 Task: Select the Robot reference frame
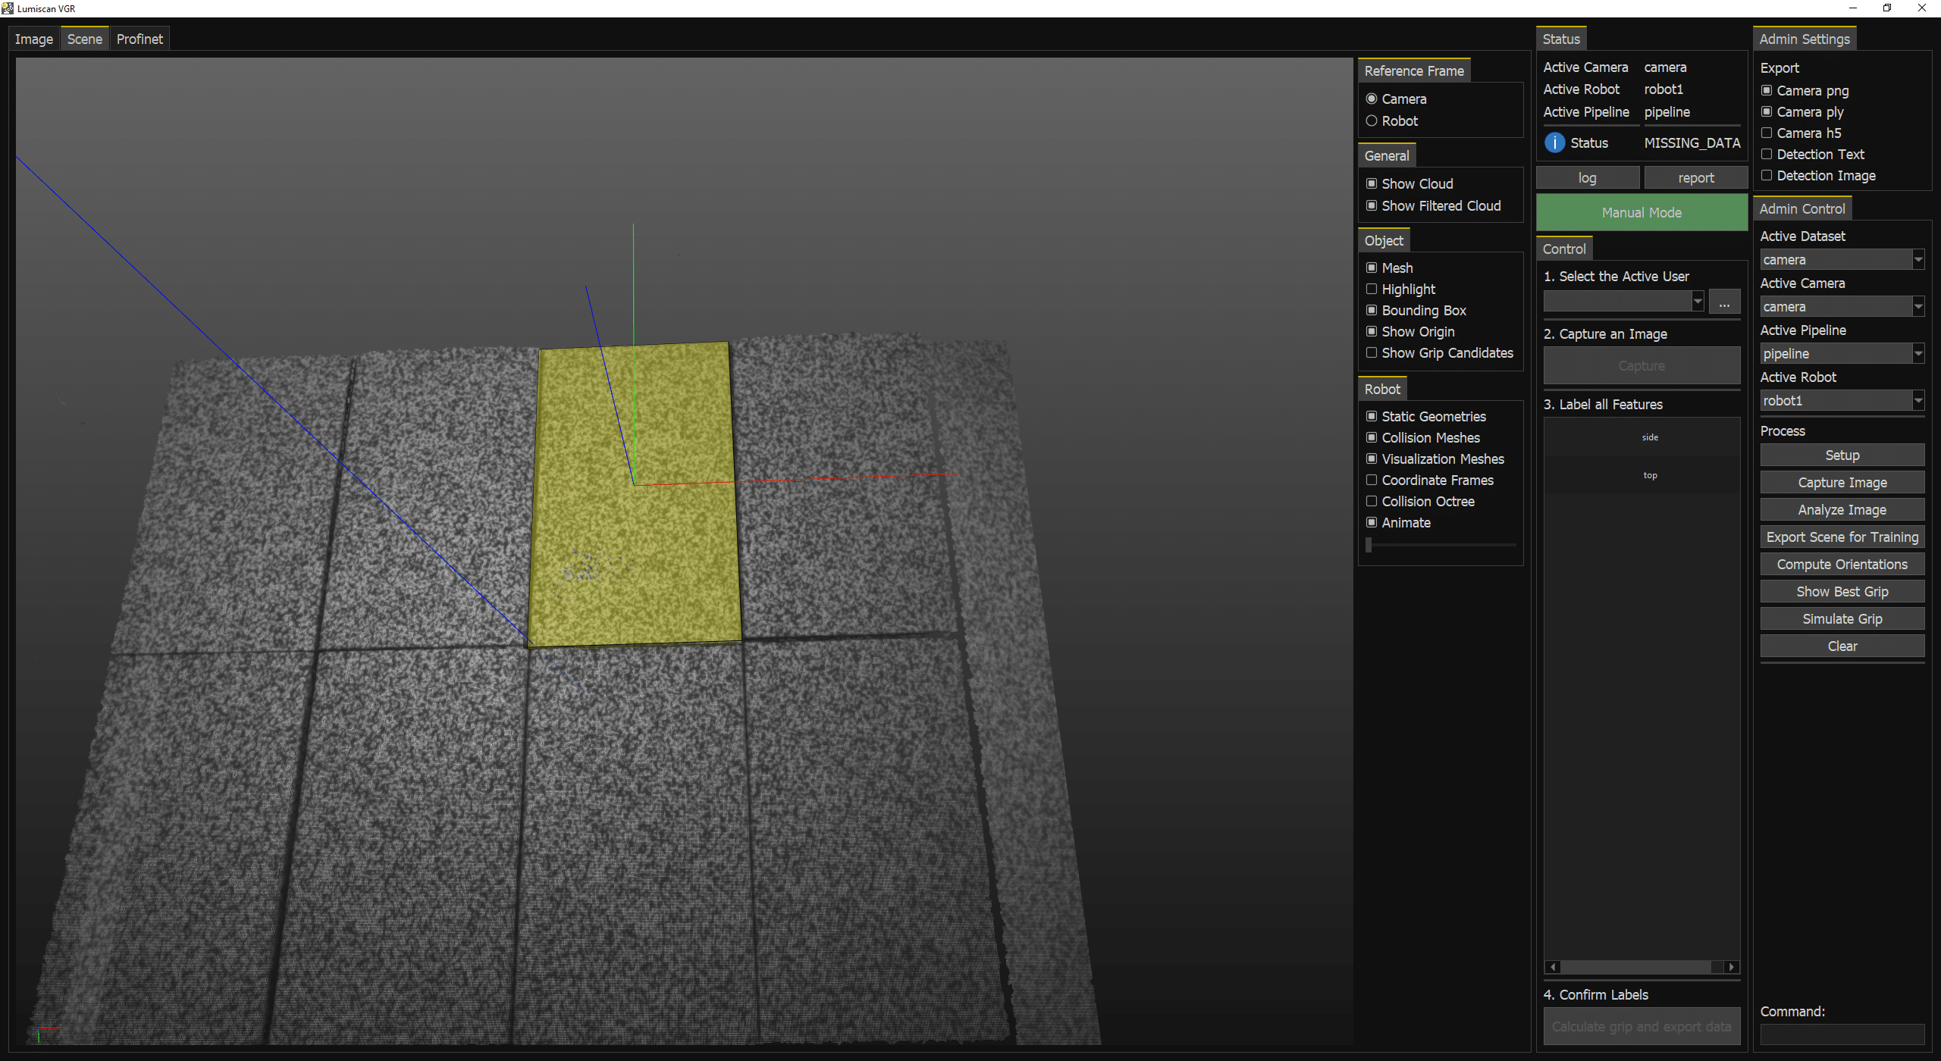(1372, 121)
